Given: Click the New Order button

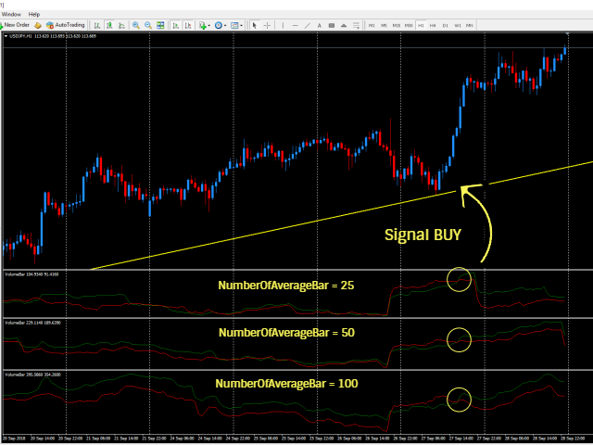Looking at the screenshot, I should (x=15, y=25).
